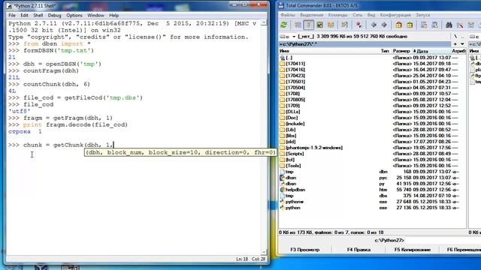Click the red dot icon beside the back arrow

(358, 25)
